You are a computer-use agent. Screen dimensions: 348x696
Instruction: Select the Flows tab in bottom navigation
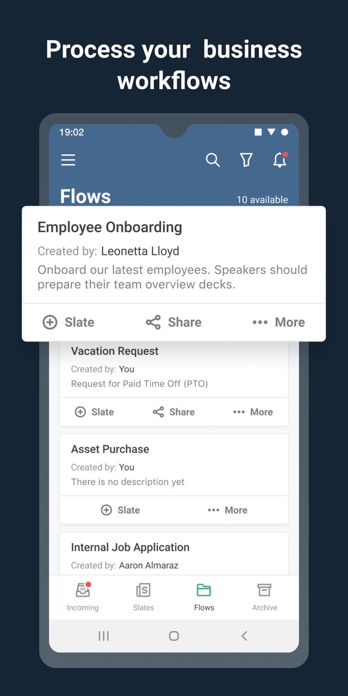click(x=204, y=596)
